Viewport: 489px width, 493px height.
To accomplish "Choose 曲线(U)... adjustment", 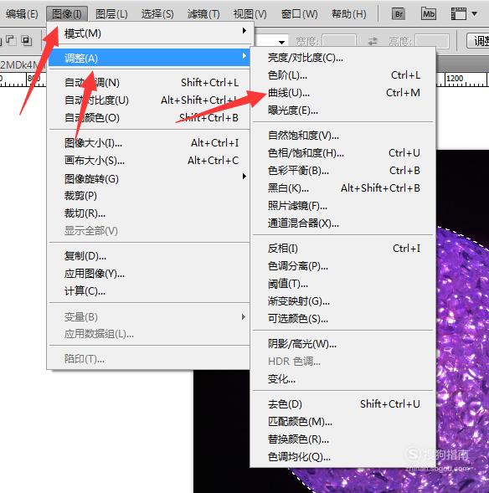I will (x=343, y=93).
